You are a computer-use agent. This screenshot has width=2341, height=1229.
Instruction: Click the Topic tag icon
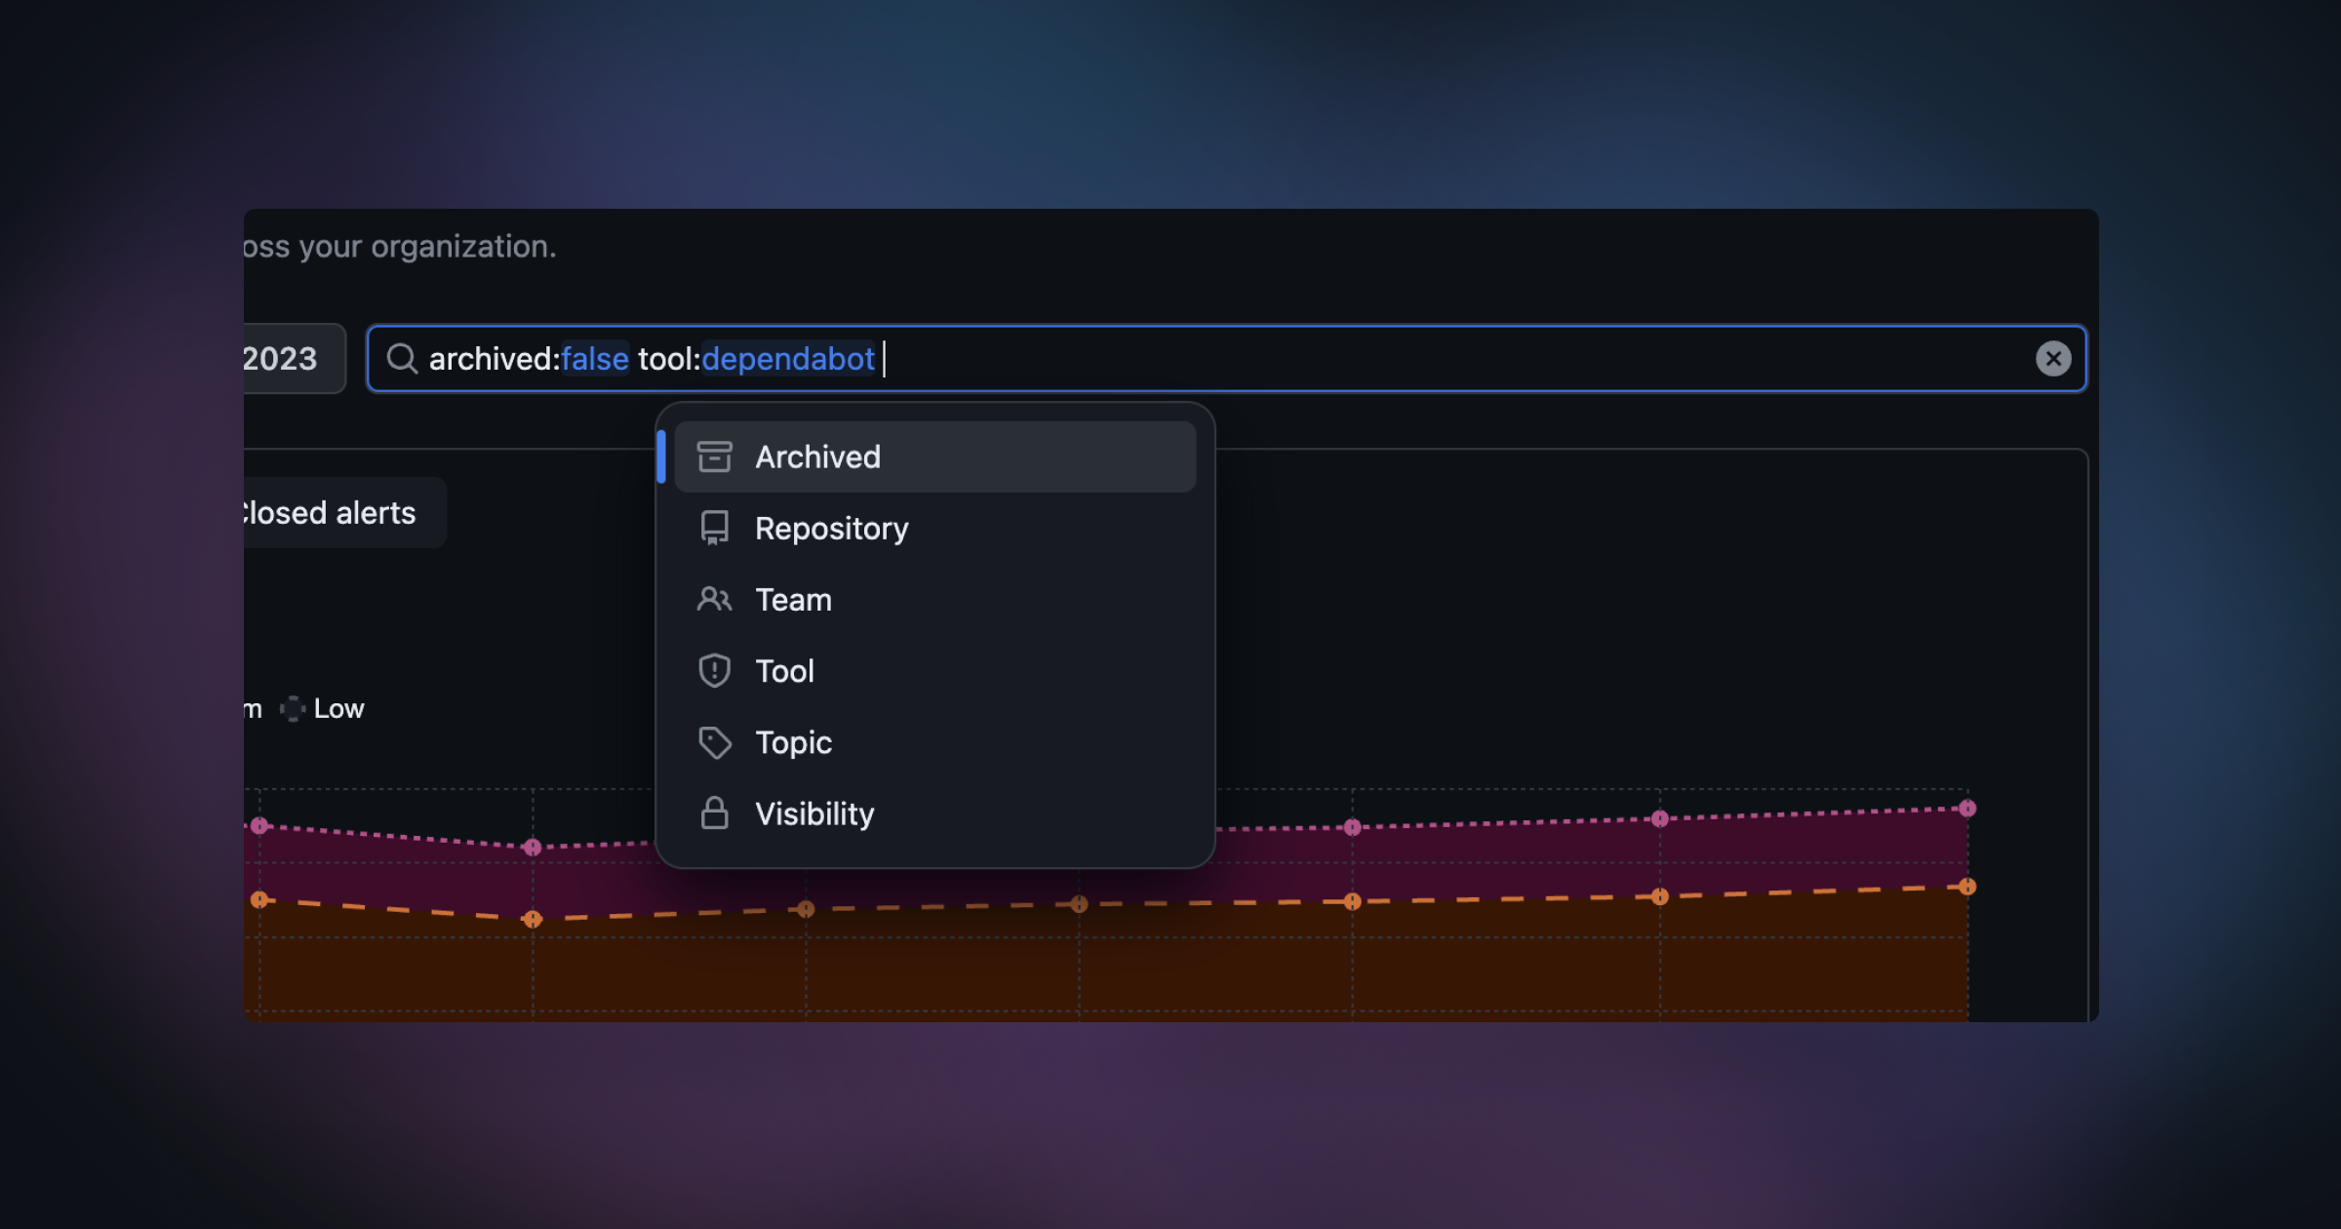tap(714, 742)
